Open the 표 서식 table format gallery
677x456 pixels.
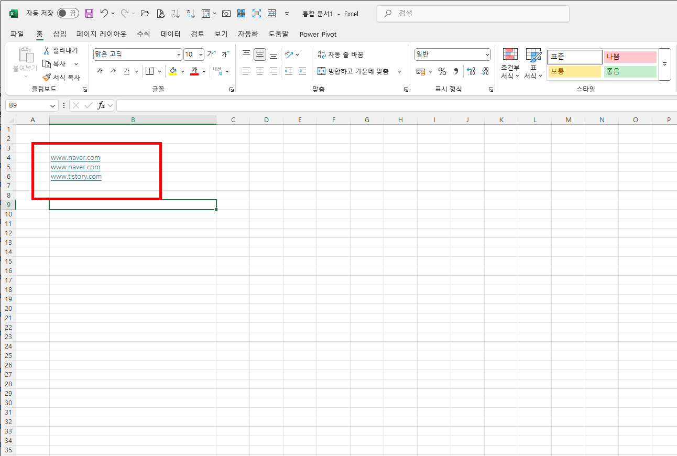(x=533, y=64)
